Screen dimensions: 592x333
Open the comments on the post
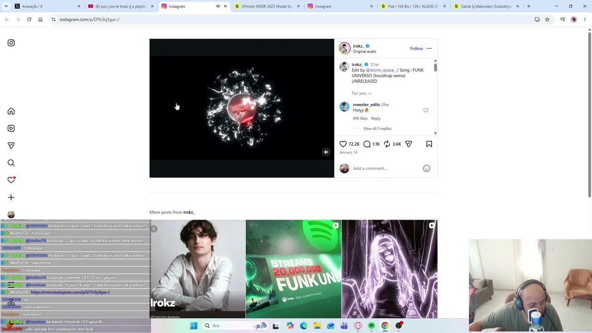367,144
